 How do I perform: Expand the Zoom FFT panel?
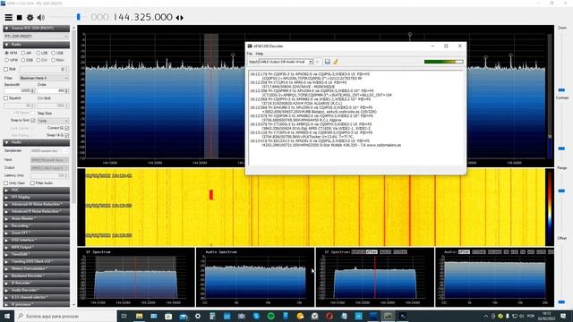(36, 233)
